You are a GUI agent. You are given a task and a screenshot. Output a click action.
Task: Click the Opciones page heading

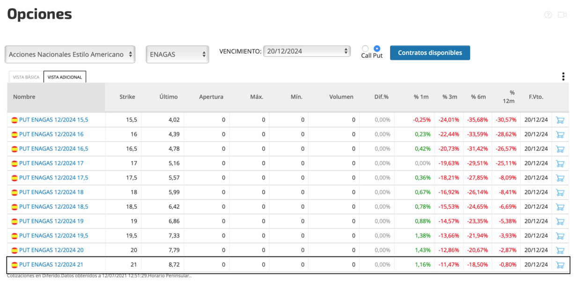[x=39, y=14]
